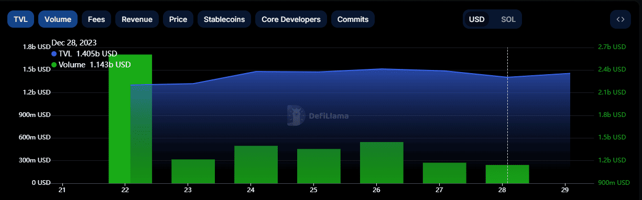This screenshot has height=200, width=642.
Task: Click the '2.7b USD' right axis label
Action: (612, 47)
